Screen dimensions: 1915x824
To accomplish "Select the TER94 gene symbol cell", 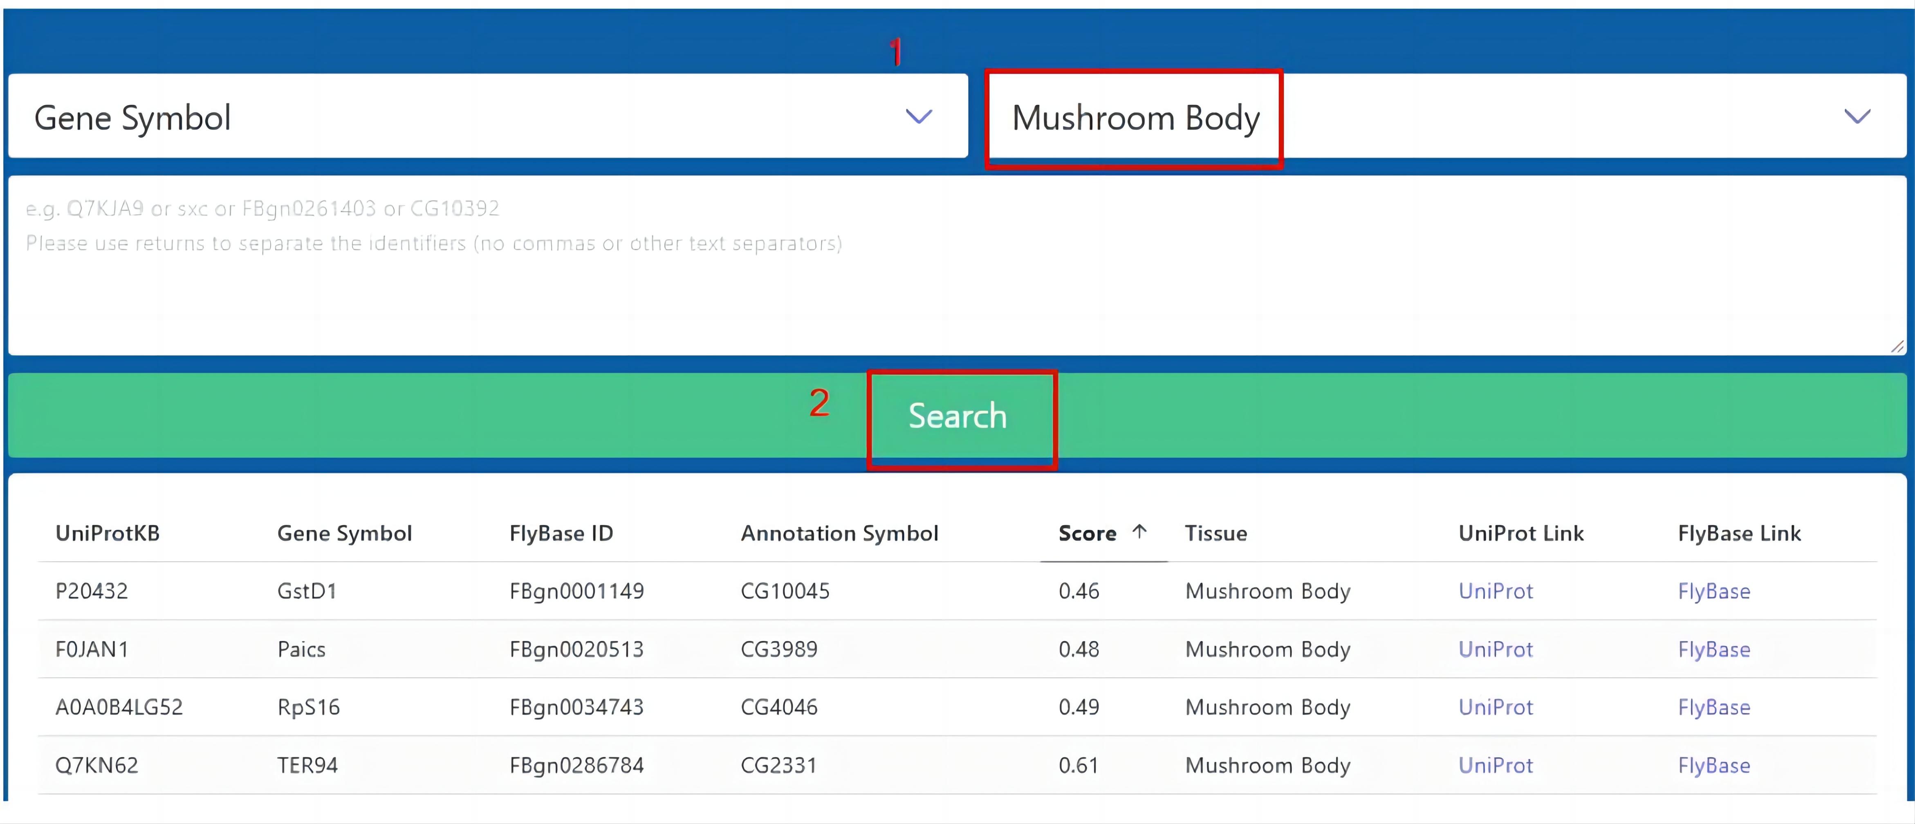I will tap(307, 765).
